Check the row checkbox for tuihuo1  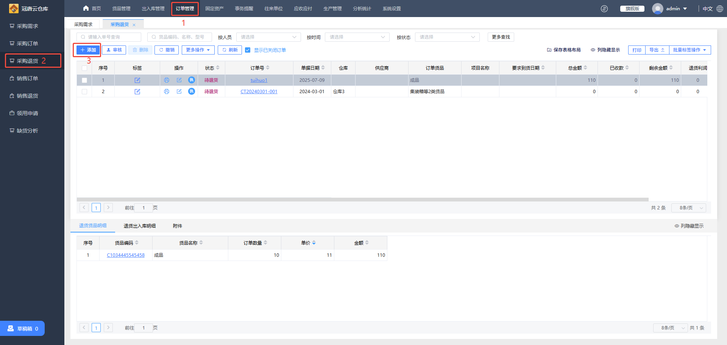coord(84,80)
